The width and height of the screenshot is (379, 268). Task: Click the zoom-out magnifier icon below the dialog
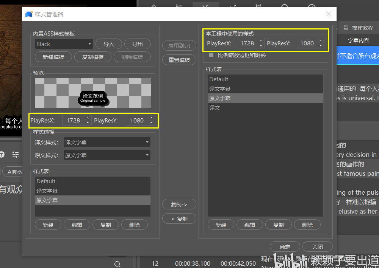click(x=117, y=264)
